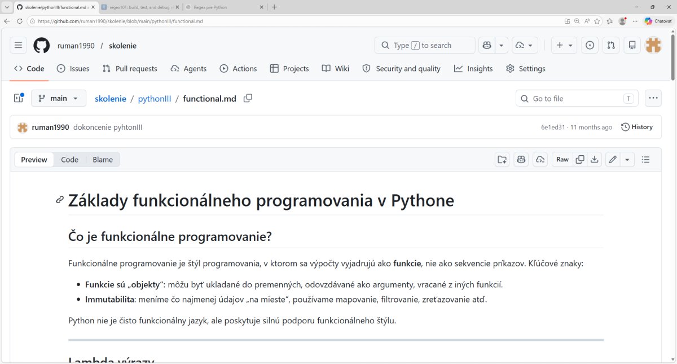Switch to regex101 browser tab

click(140, 7)
